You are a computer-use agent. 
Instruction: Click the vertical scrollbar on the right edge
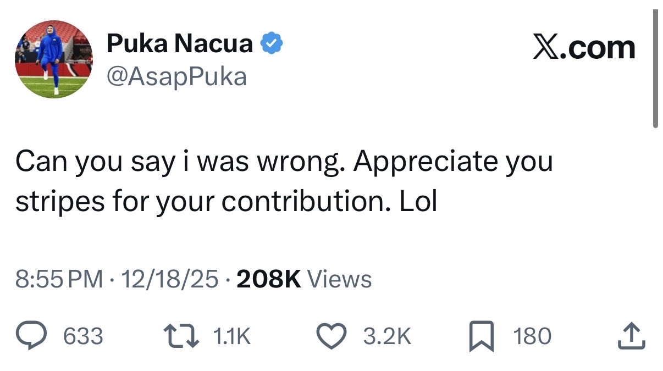pyautogui.click(x=655, y=69)
